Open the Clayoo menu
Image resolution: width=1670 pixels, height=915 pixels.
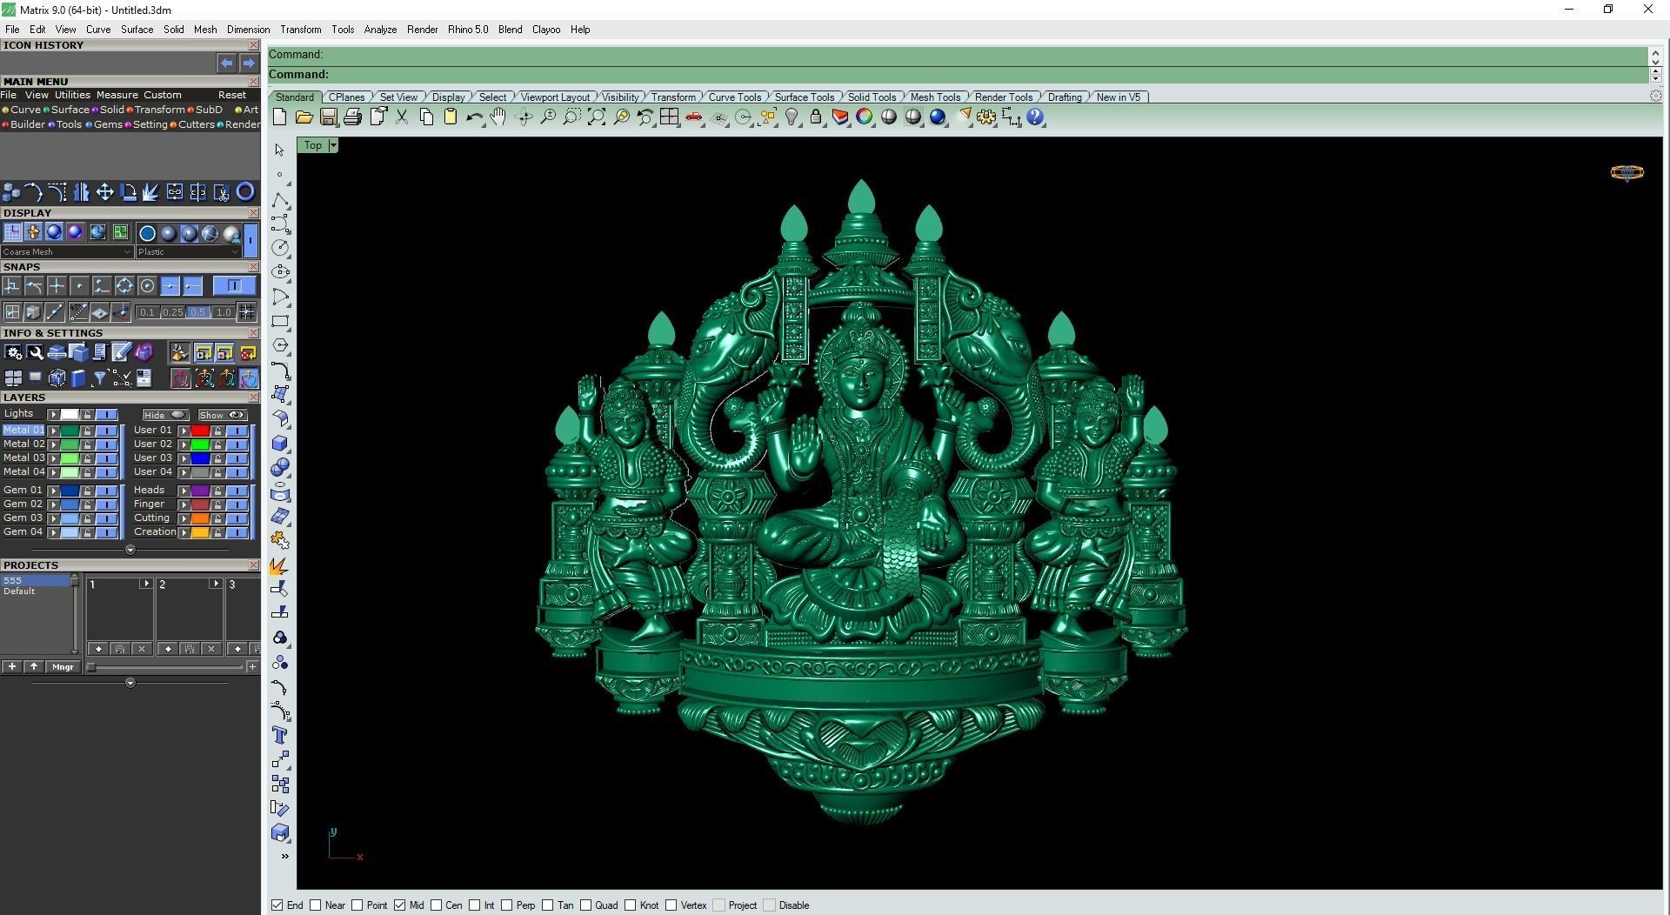tap(546, 30)
